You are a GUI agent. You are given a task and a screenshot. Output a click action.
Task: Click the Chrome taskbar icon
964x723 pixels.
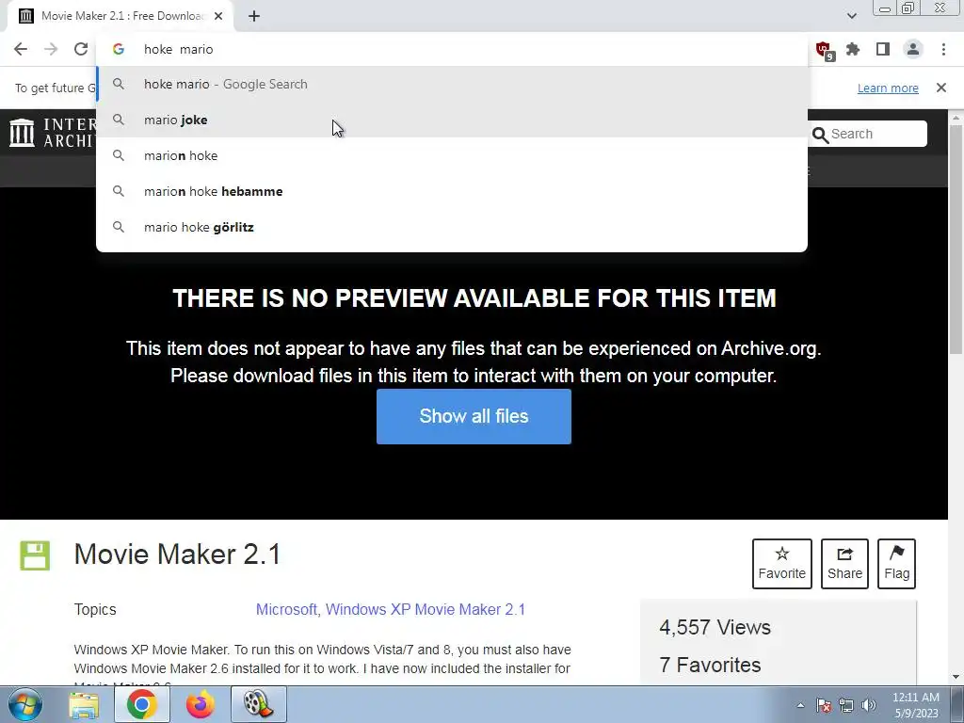tap(141, 705)
